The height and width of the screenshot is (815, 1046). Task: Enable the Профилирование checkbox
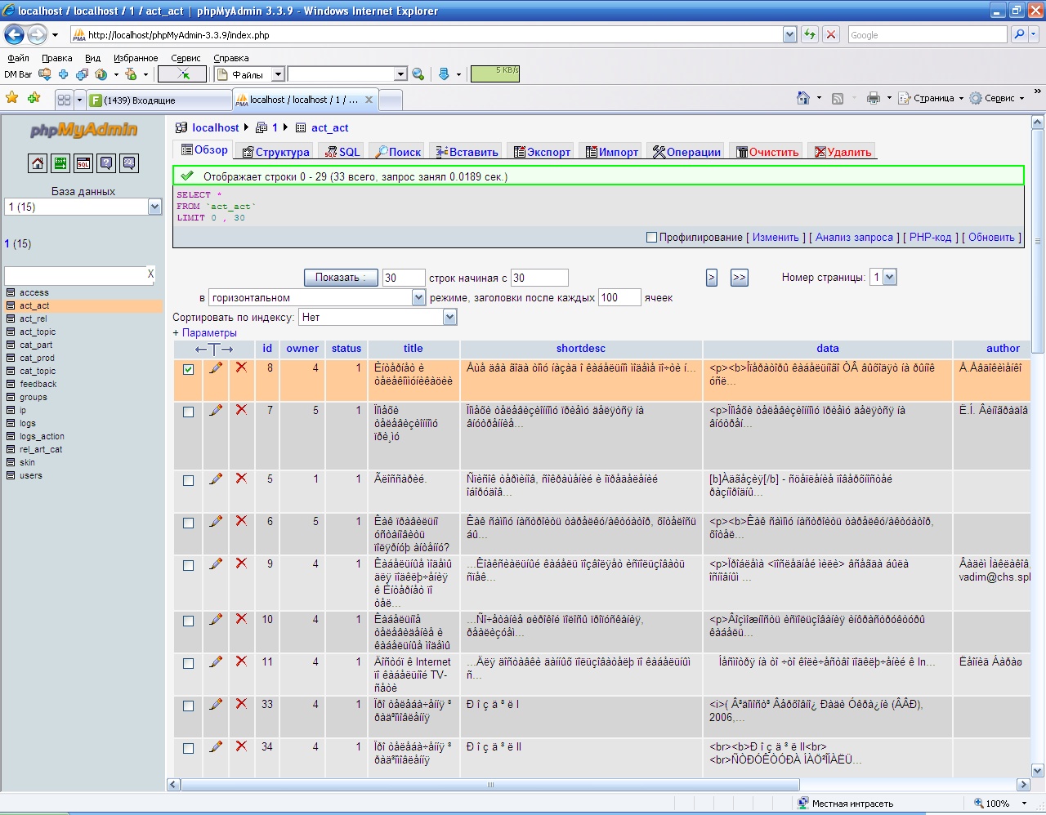pyautogui.click(x=651, y=238)
